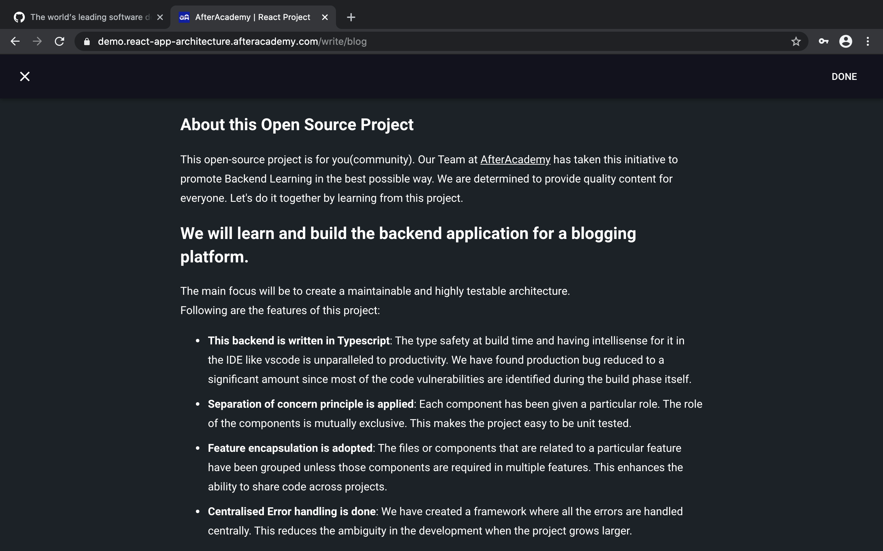
Task: Click the About this Open Source heading
Action: click(296, 124)
